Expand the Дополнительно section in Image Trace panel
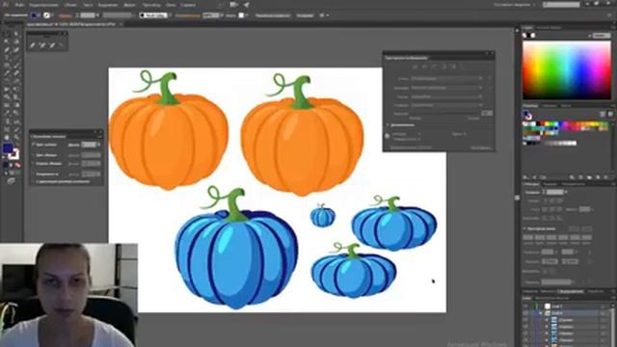 click(x=389, y=125)
